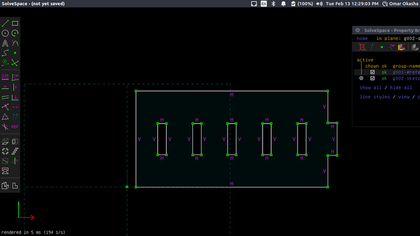The width and height of the screenshot is (420, 236).
Task: Uncheck shown checkbox for g002 group
Action: (372, 79)
